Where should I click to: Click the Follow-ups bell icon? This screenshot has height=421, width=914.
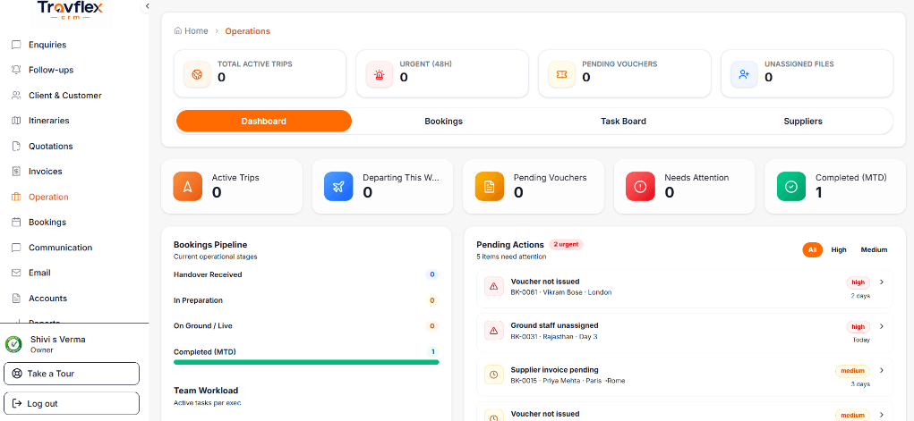[16, 70]
